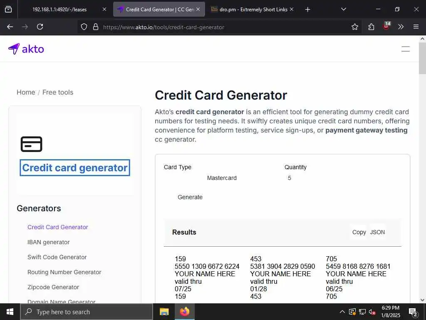This screenshot has width=426, height=320.
Task: Select expiry date 07/25
Action: click(183, 289)
